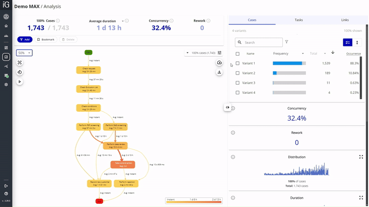Click the Variant 1 frequency bar
This screenshot has height=207, width=369.
click(289, 63)
